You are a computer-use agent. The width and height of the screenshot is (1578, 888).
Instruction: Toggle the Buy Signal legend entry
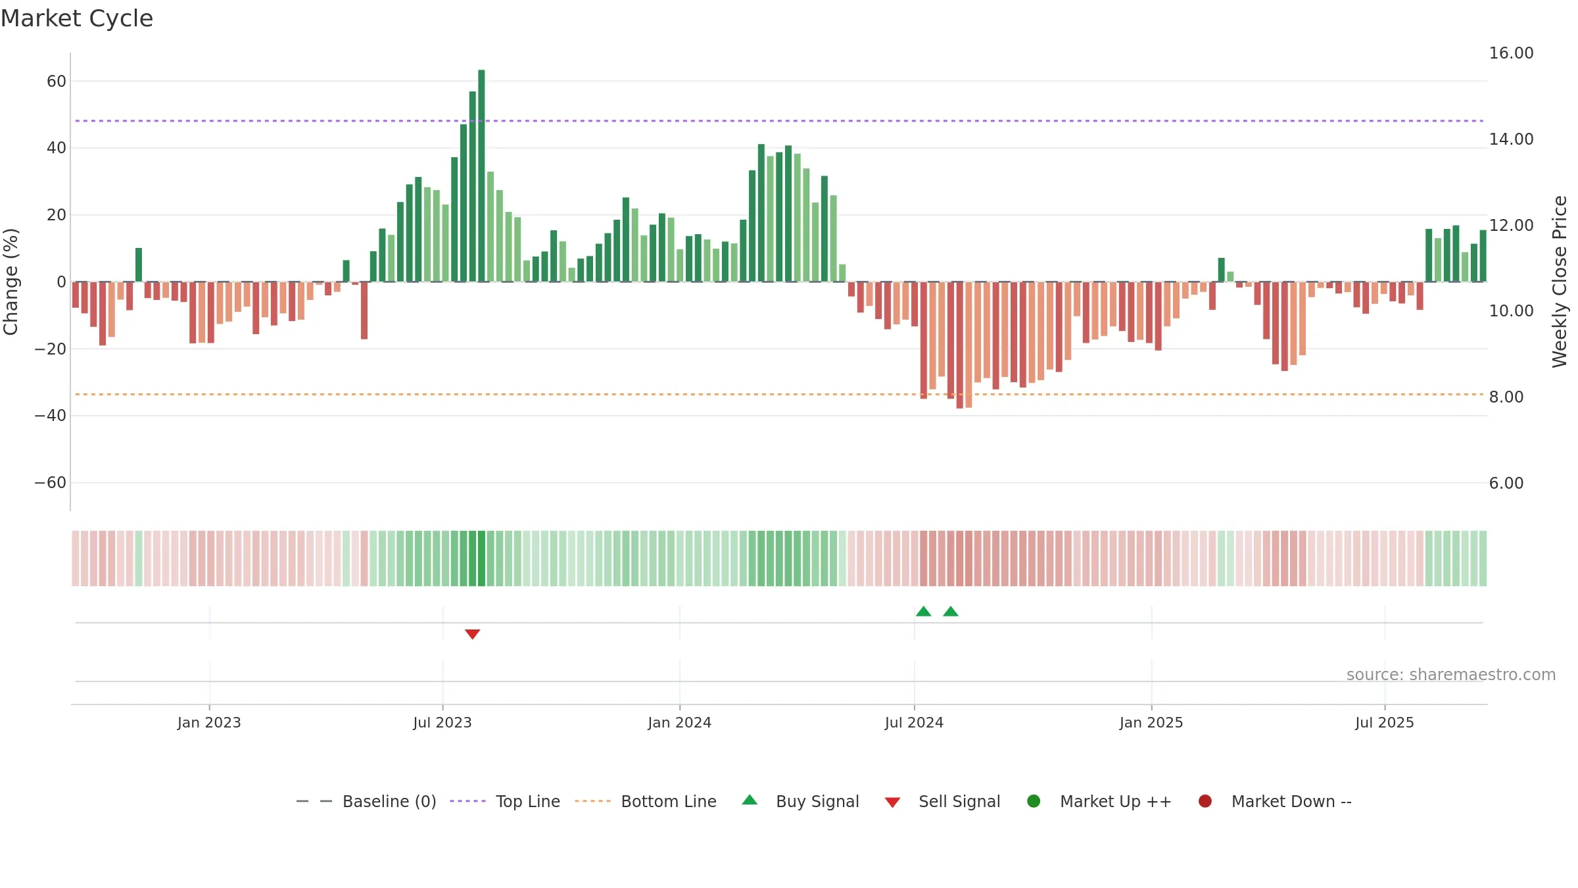click(x=800, y=801)
